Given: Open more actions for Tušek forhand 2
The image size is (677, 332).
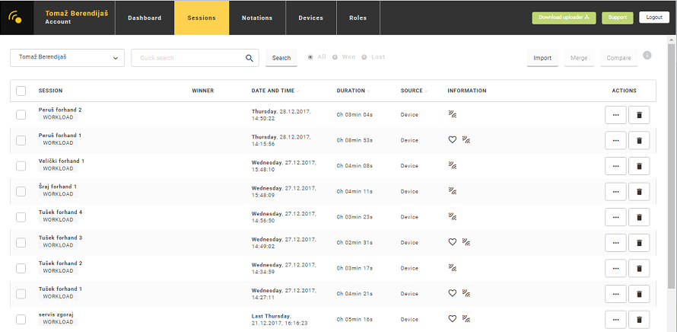Looking at the screenshot, I should [x=615, y=268].
